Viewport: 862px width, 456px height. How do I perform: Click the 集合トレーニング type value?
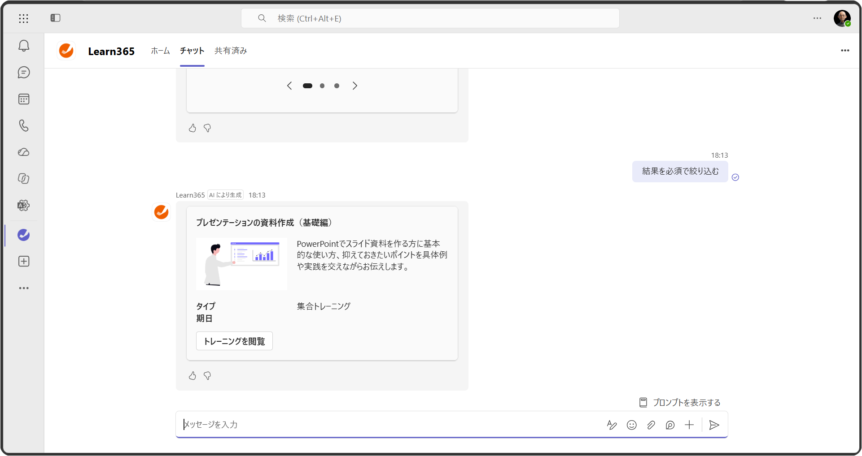[324, 306]
